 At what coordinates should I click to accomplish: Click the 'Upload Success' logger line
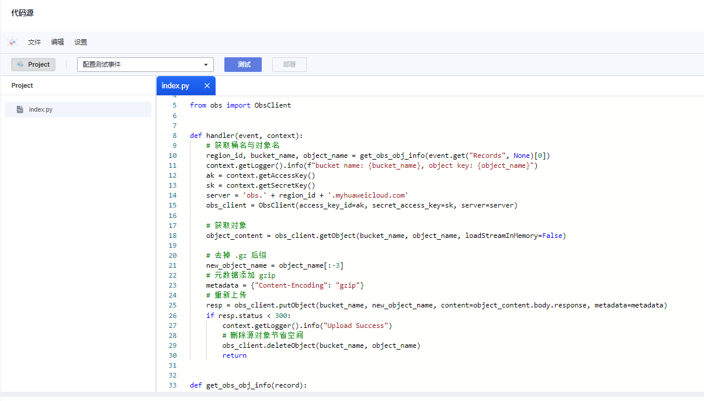(307, 326)
